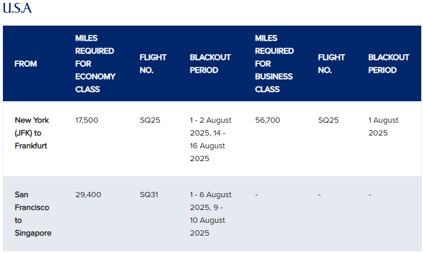
Task: Select the New York (JFK) to Frankfurt cell
Action: 32,133
